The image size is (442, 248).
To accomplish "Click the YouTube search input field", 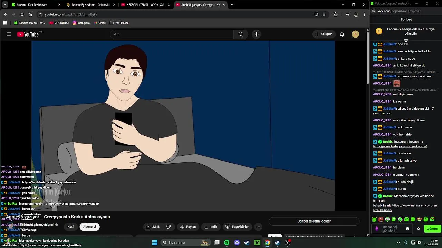I will point(172,34).
